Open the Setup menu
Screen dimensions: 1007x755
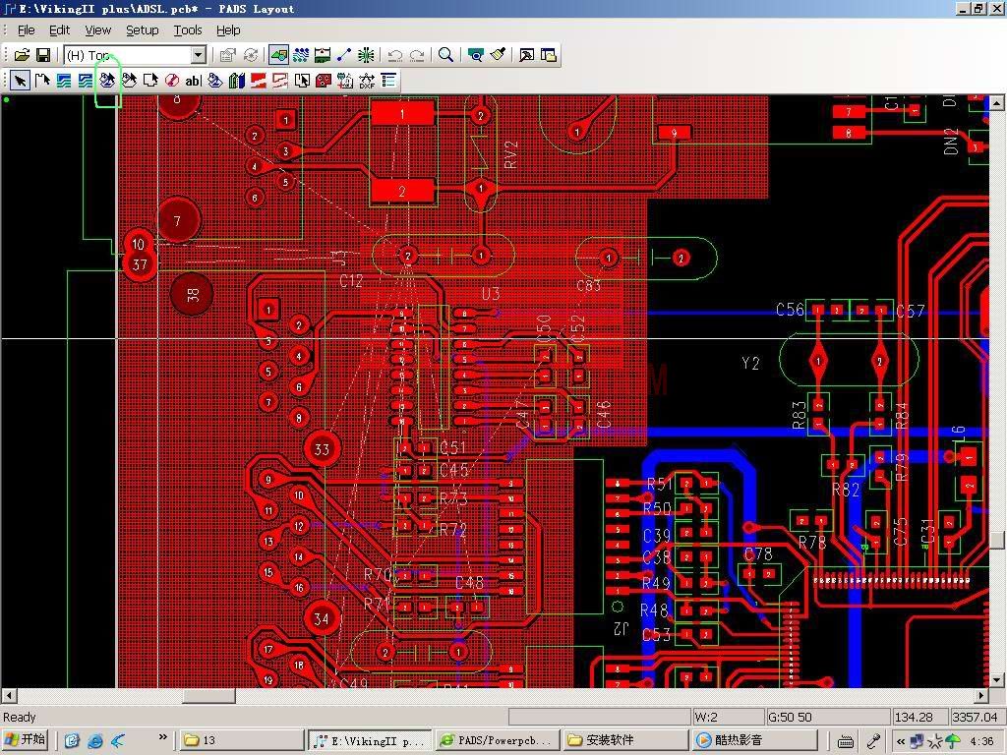(x=142, y=30)
